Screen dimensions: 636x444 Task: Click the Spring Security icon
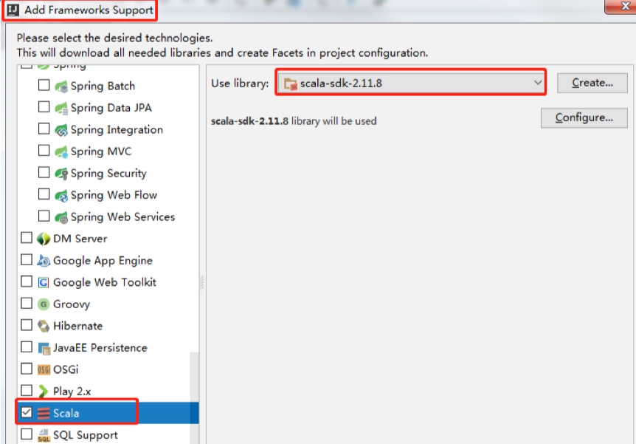61,174
